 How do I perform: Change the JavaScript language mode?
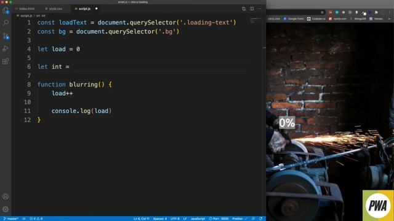(198, 219)
